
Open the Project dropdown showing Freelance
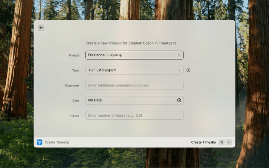coord(130,55)
